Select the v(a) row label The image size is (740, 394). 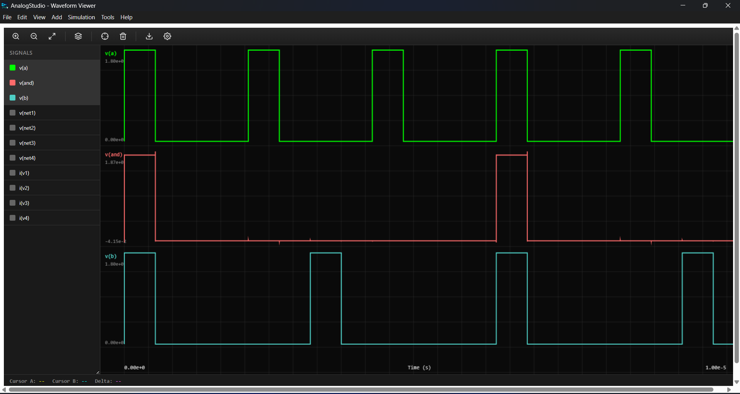(x=24, y=68)
